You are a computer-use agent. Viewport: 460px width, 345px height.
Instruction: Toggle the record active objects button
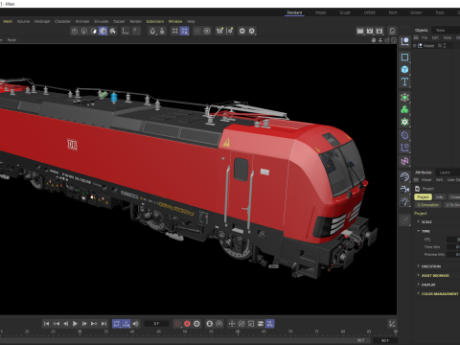(177, 324)
